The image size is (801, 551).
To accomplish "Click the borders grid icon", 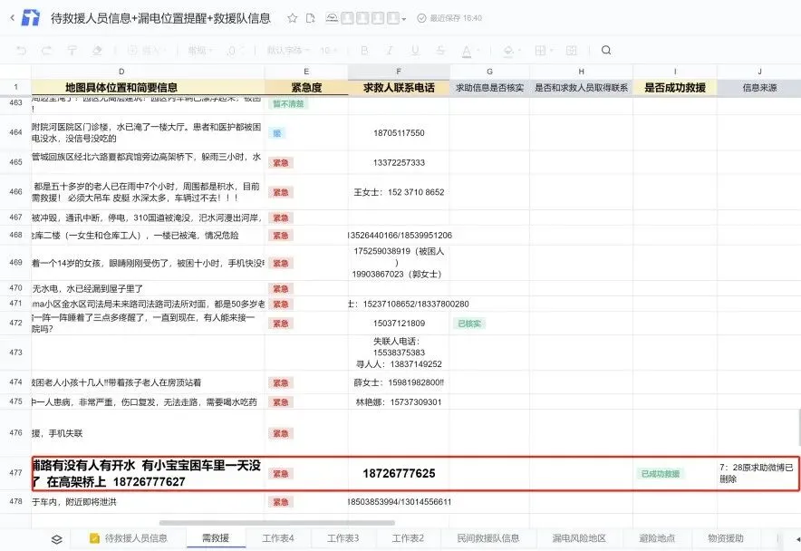I will (540, 50).
